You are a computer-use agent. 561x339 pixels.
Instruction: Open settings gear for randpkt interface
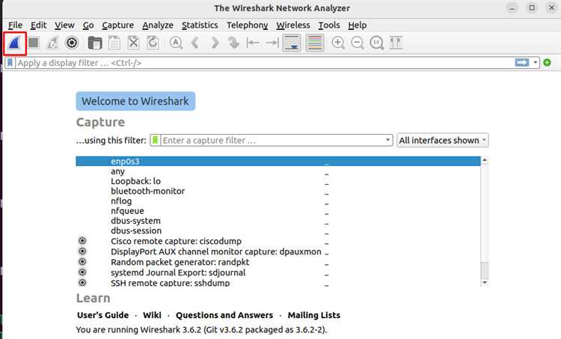[82, 262]
